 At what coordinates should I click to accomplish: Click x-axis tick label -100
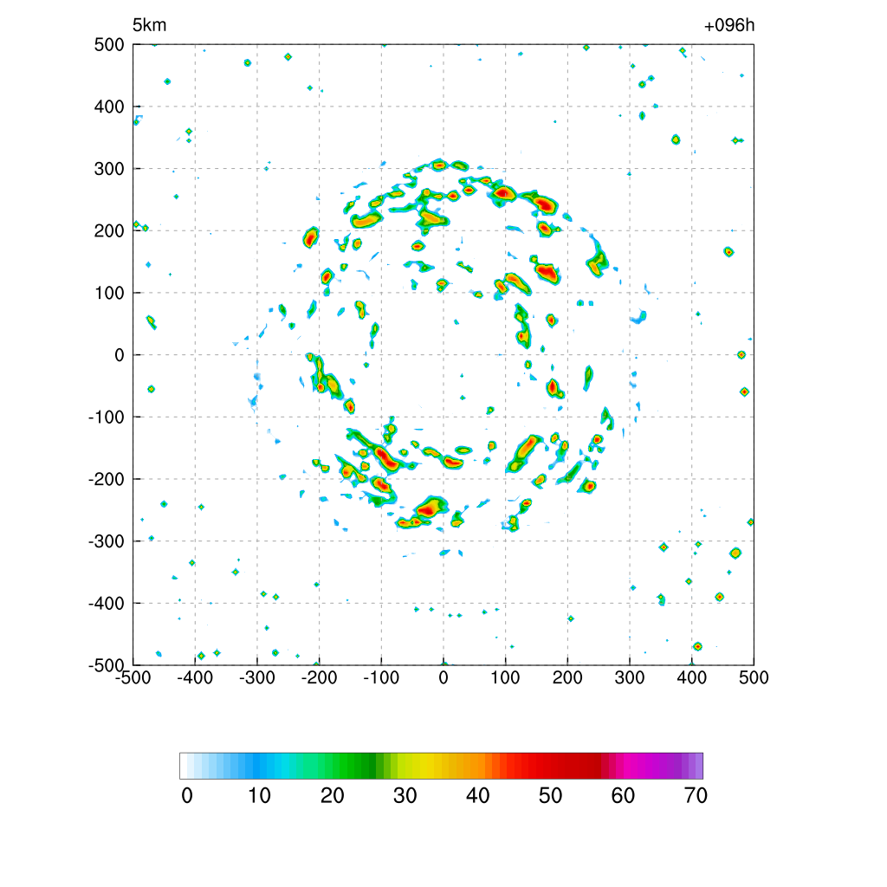tap(381, 677)
